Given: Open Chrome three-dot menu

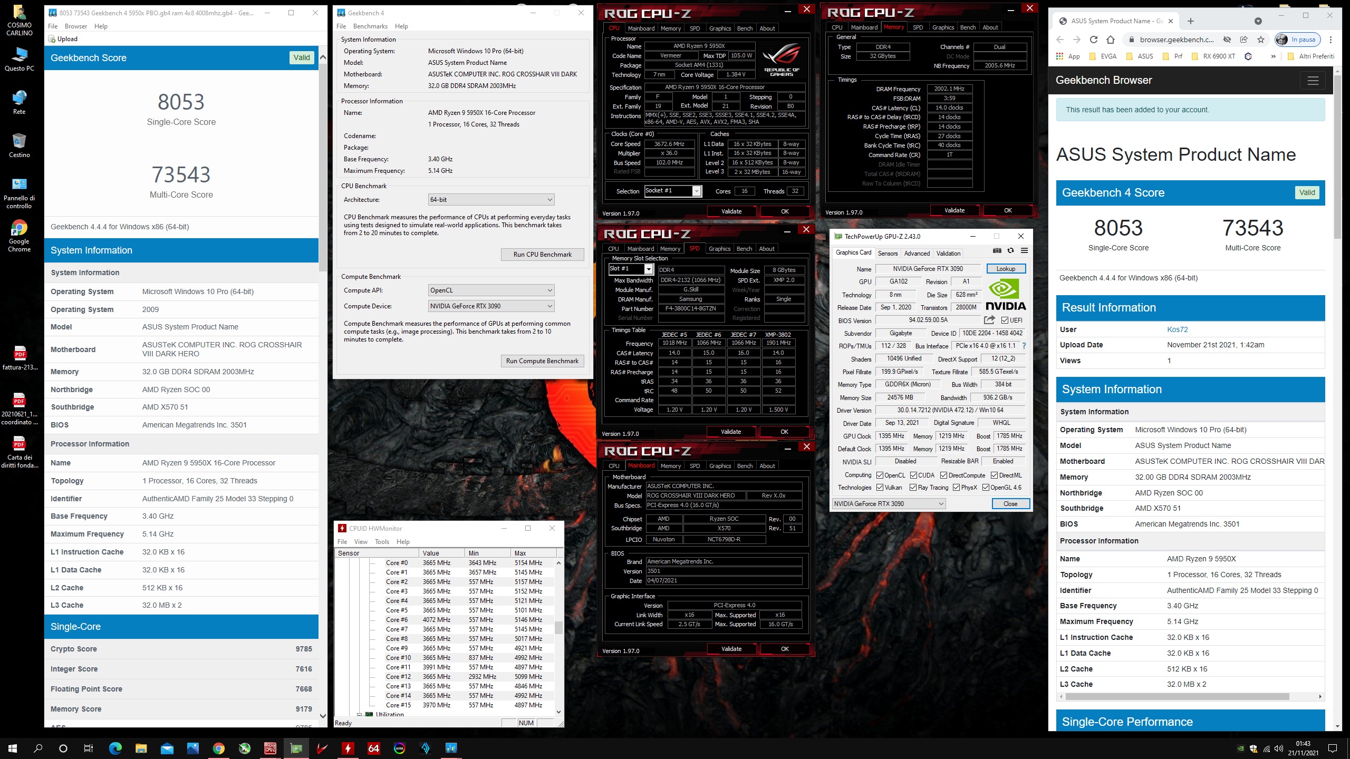Looking at the screenshot, I should point(1330,40).
